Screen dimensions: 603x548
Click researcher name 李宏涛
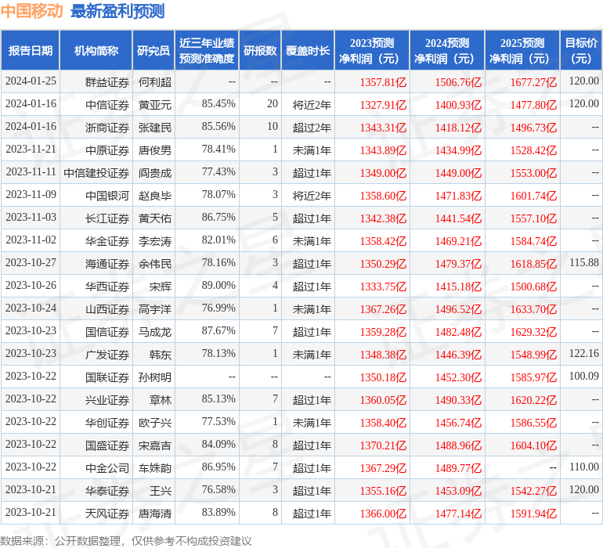click(x=155, y=241)
